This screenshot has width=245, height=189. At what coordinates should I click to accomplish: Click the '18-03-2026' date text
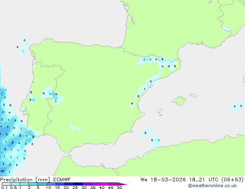(x=168, y=180)
